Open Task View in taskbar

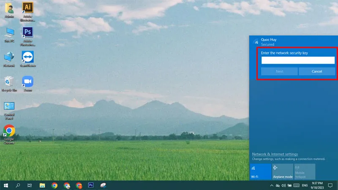coord(30,185)
